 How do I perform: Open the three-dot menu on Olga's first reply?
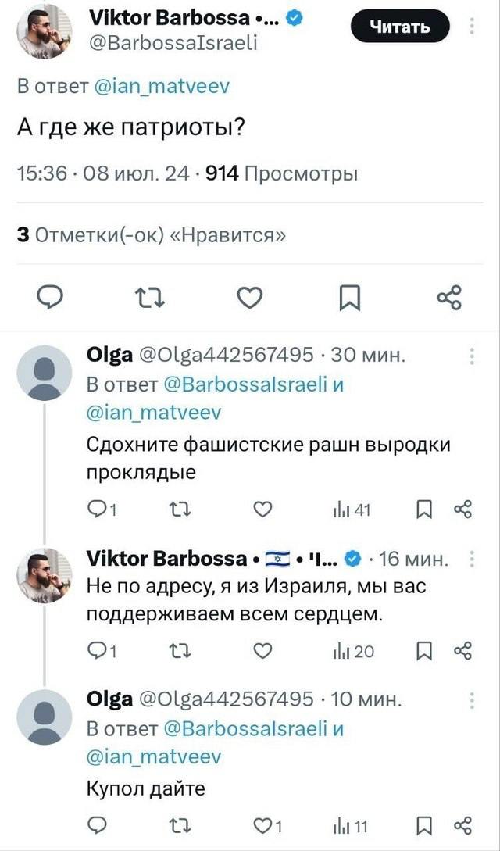pyautogui.click(x=472, y=357)
